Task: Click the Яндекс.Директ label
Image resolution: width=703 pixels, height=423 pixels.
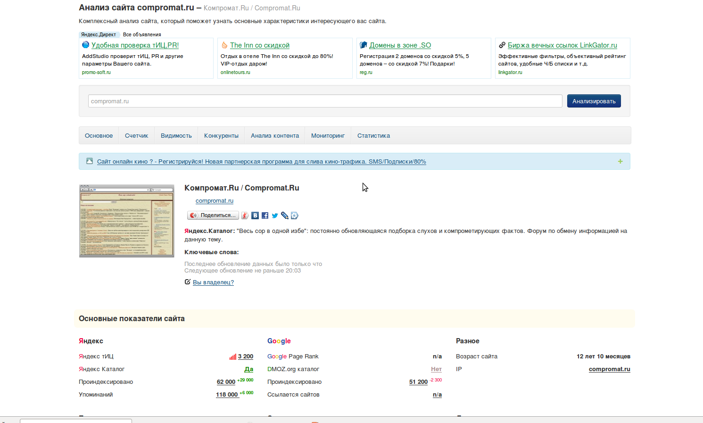Action: click(x=99, y=34)
